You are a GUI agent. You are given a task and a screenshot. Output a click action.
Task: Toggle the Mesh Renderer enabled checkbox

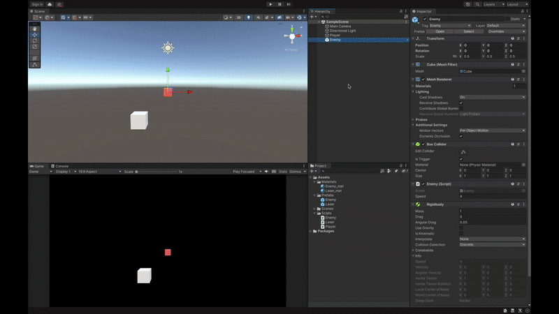(423, 80)
